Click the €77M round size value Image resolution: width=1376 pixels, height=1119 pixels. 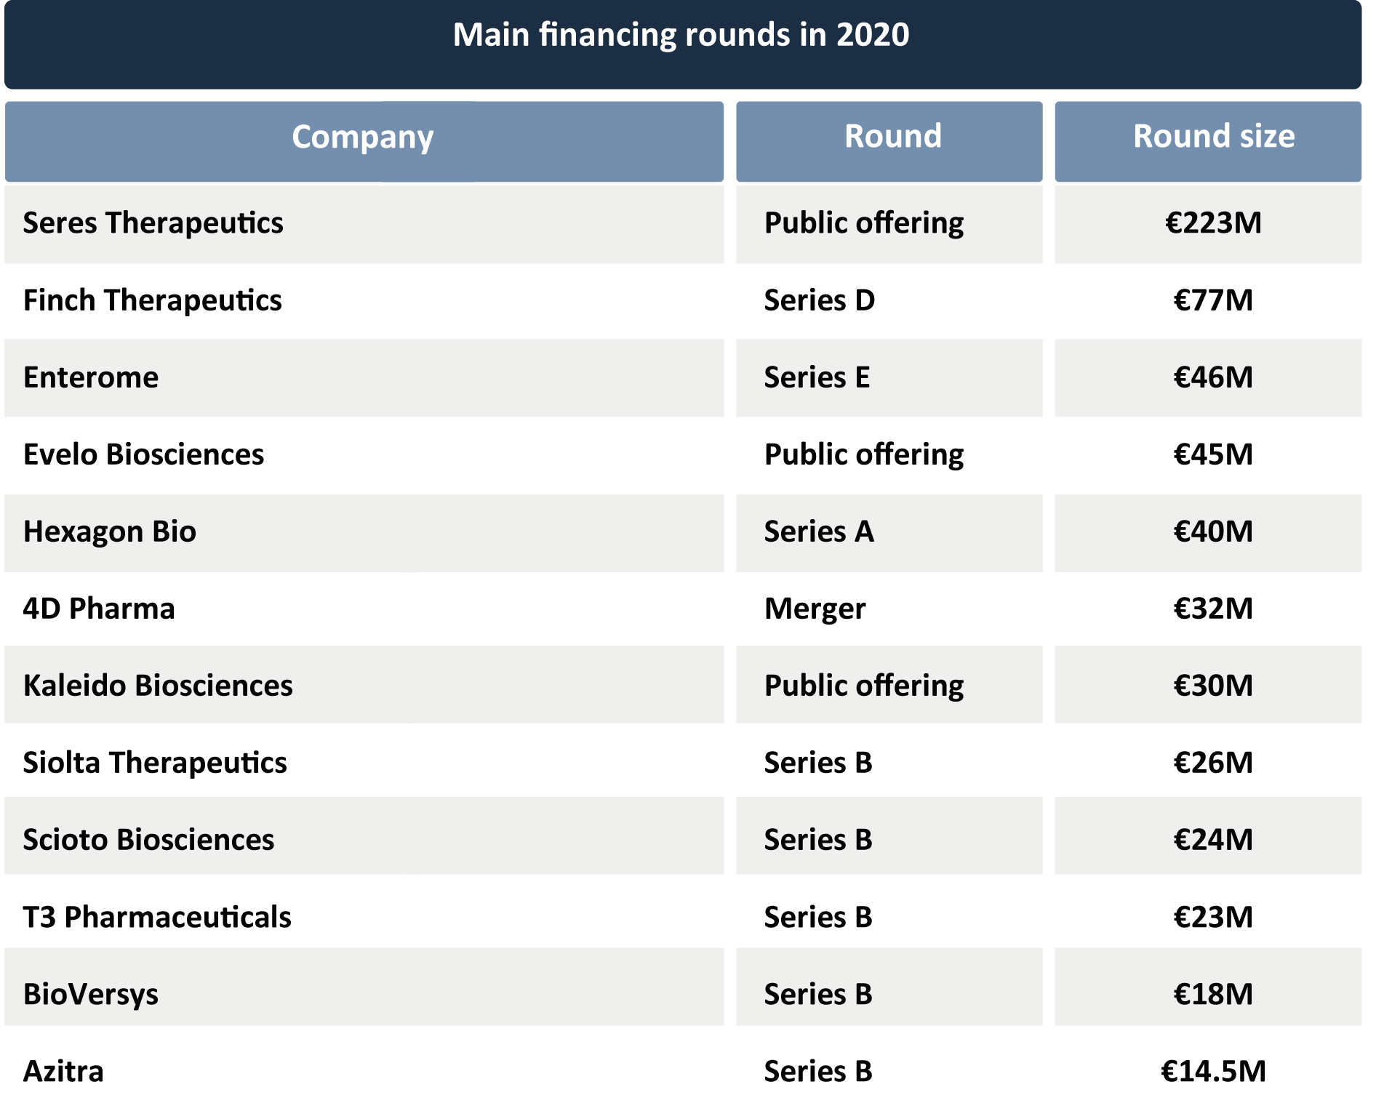tap(1213, 300)
